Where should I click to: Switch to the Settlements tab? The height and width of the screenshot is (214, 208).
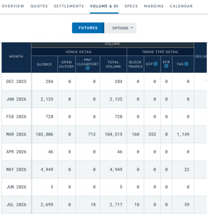[69, 6]
